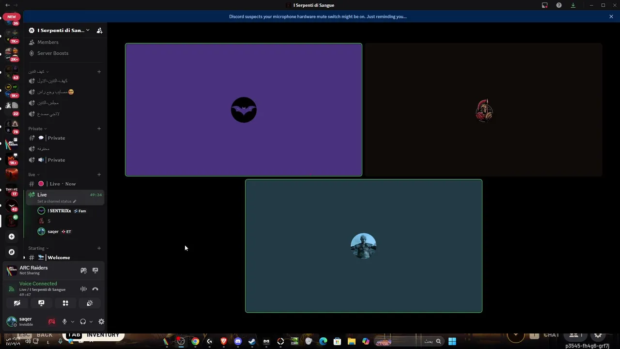Open the activities launcher button
Screen dimensions: 620x349
[x=65, y=303]
